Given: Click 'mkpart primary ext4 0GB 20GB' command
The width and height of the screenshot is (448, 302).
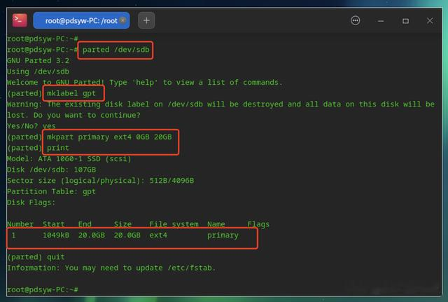Looking at the screenshot, I should point(109,137).
